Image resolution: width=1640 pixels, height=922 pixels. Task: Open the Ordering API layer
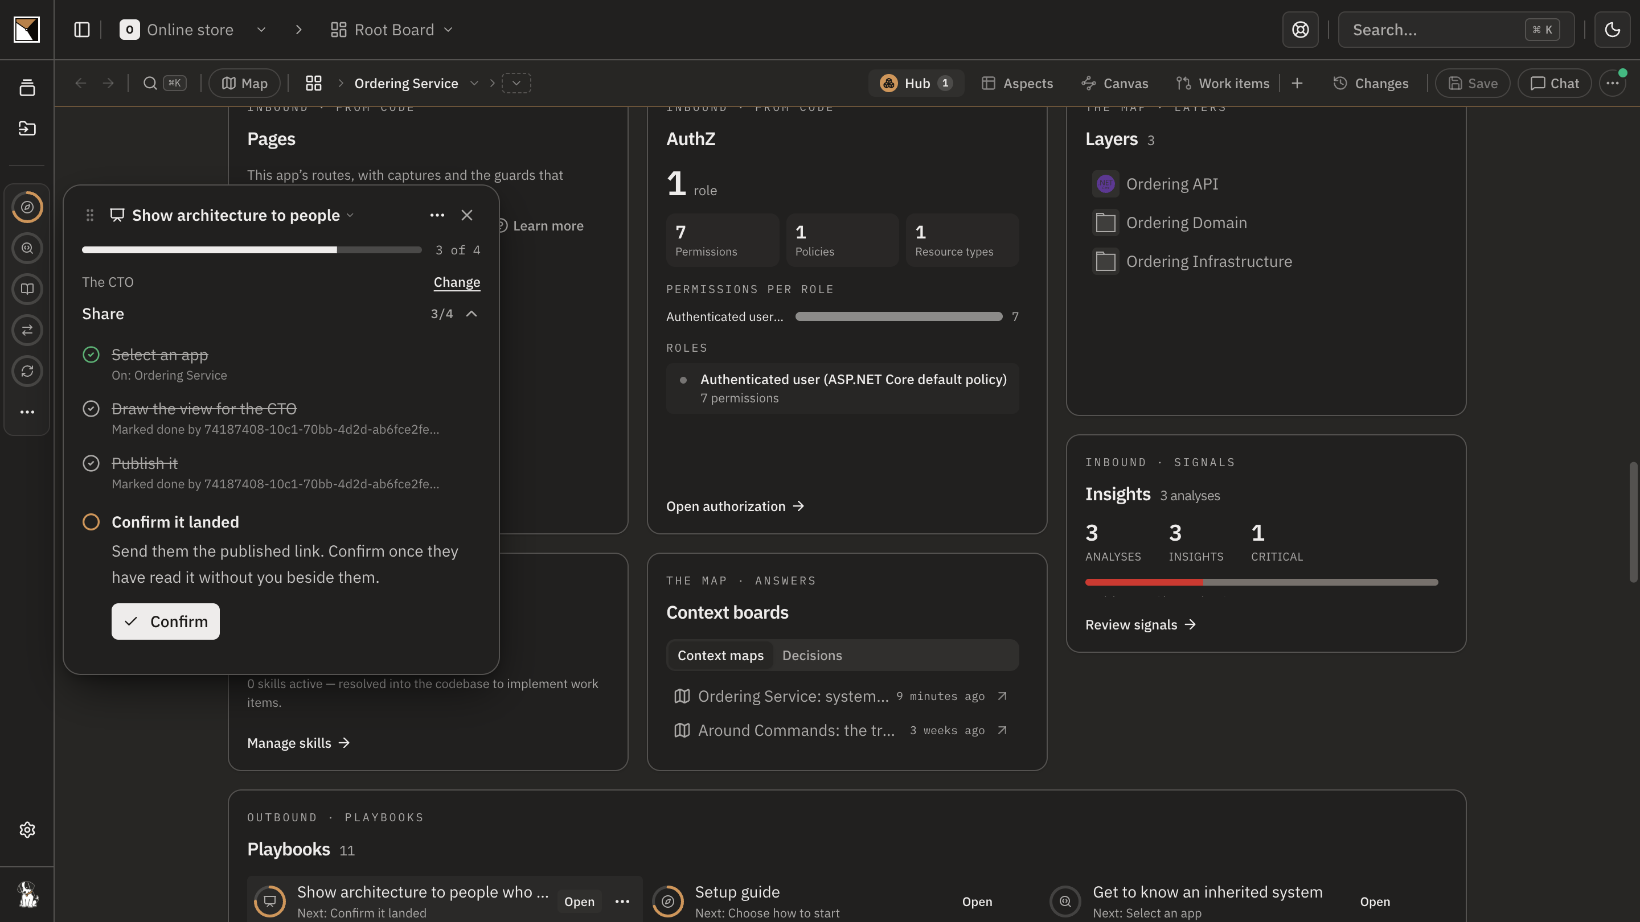[1171, 184]
